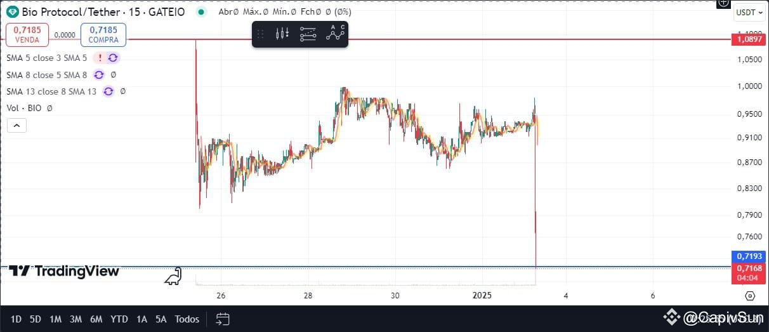Open the compare symbols line-chart icon

336,33
